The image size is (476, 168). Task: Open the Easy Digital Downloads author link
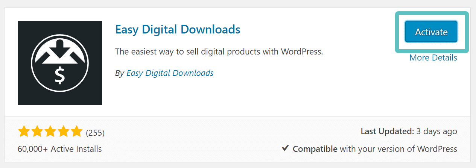[170, 73]
